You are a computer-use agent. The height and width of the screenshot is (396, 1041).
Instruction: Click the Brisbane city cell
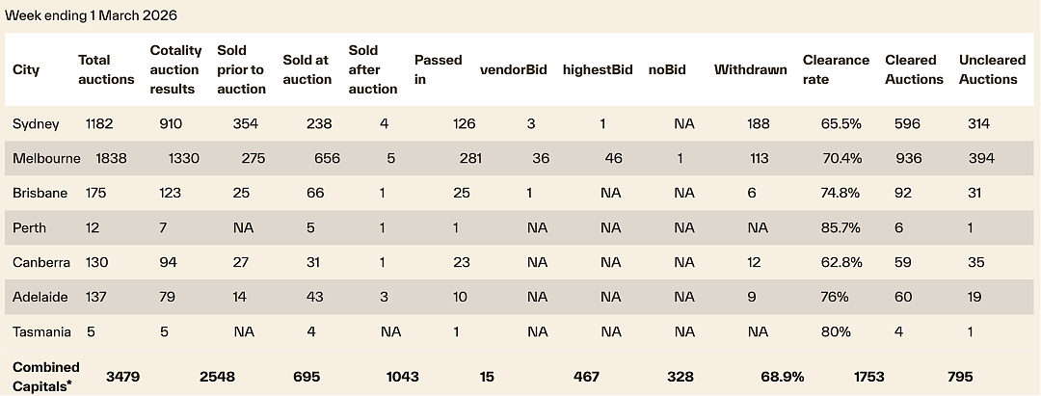point(40,193)
